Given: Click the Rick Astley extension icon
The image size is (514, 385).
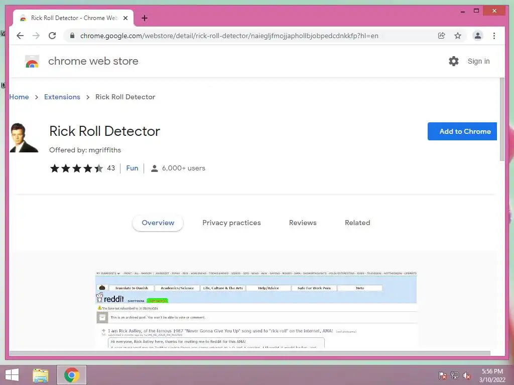Looking at the screenshot, I should (x=24, y=137).
